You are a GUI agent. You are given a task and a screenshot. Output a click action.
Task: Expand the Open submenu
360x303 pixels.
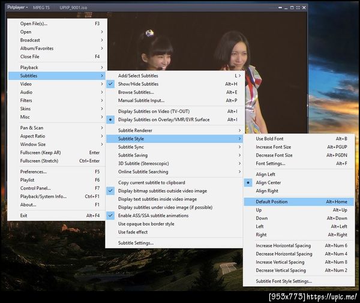pos(57,32)
